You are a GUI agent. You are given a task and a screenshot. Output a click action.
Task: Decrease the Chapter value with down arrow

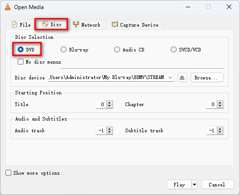220,106
